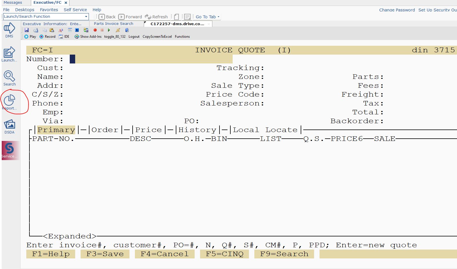This screenshot has height=269, width=457.
Task: Click the blue book toolbar icon
Action: (x=127, y=30)
